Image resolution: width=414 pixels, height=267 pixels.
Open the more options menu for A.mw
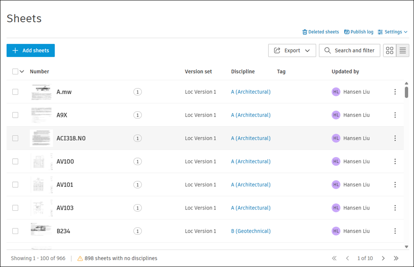point(395,92)
